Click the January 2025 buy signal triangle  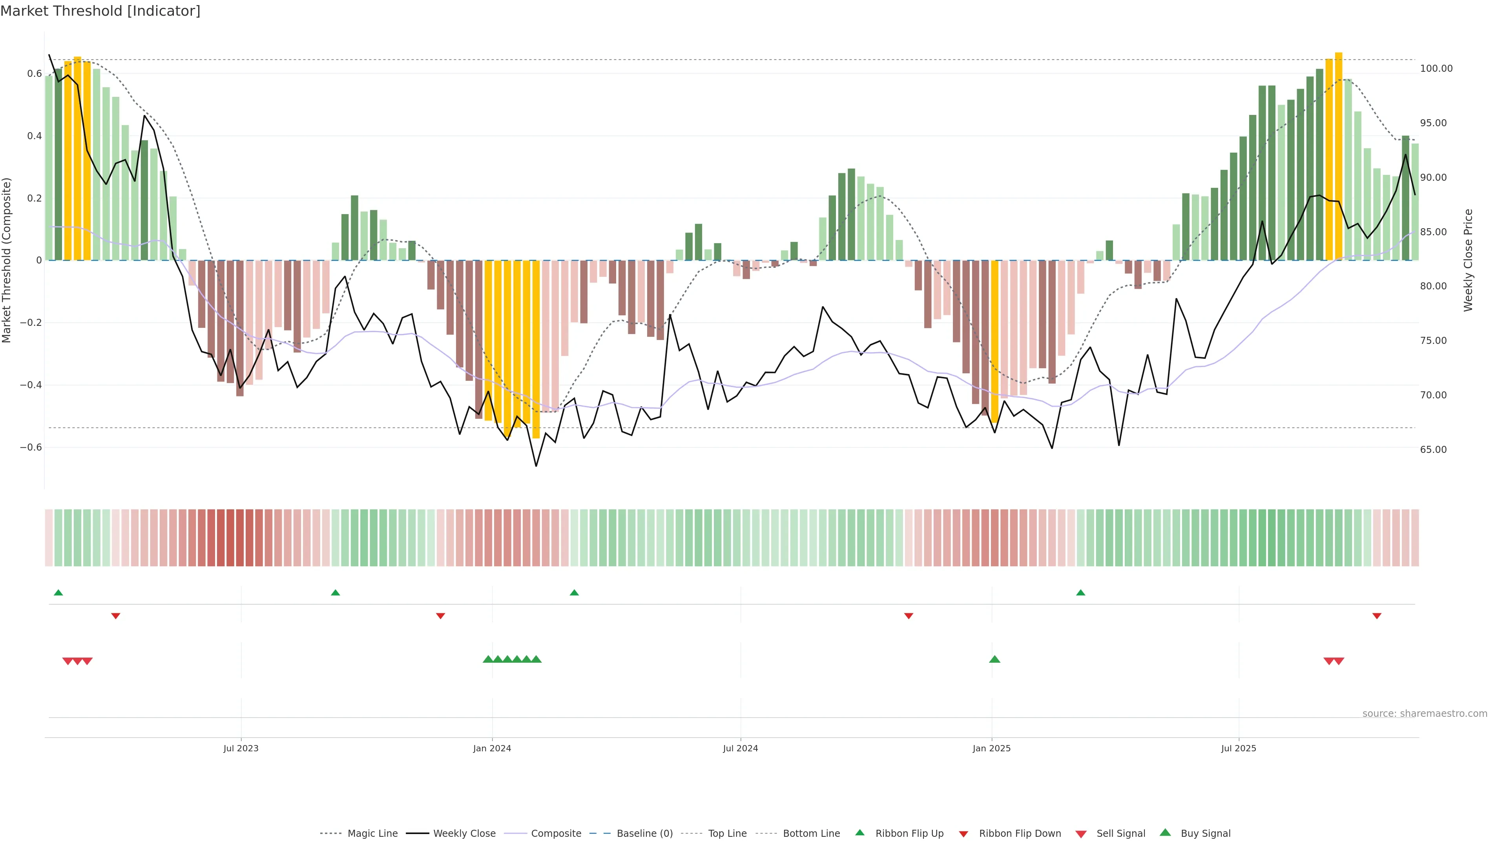(994, 659)
